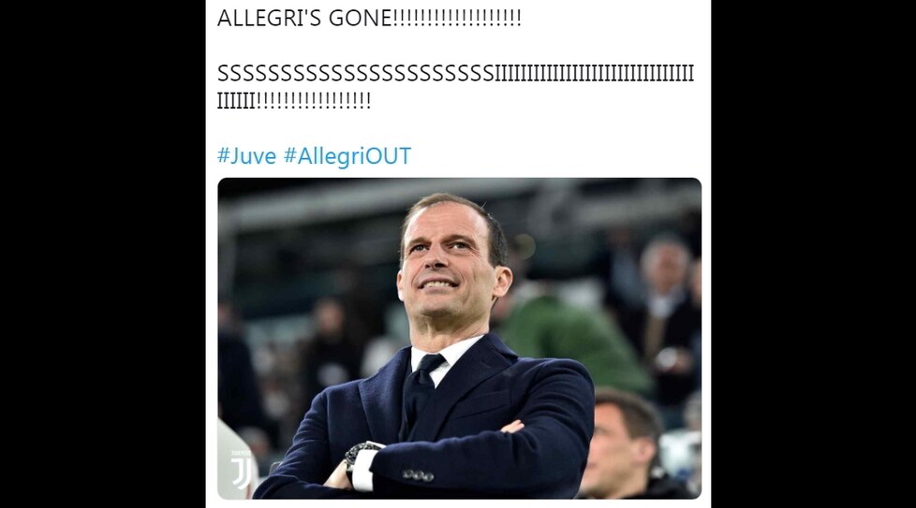Open the #Juve hashtag
The width and height of the screenshot is (916, 508).
tap(246, 155)
